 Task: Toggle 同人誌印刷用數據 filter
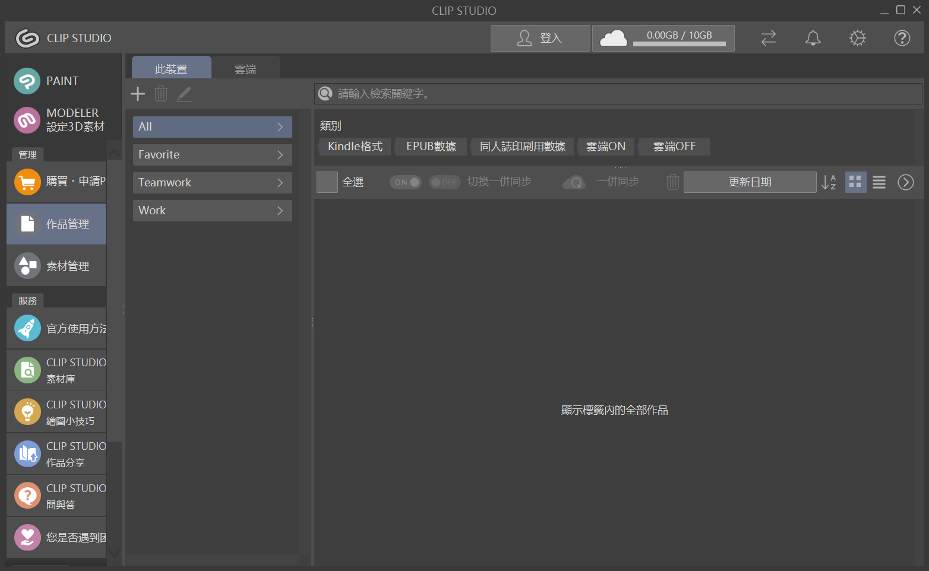(x=523, y=147)
